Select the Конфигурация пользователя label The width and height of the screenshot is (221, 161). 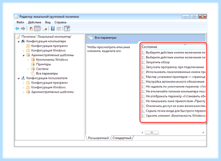(47, 78)
